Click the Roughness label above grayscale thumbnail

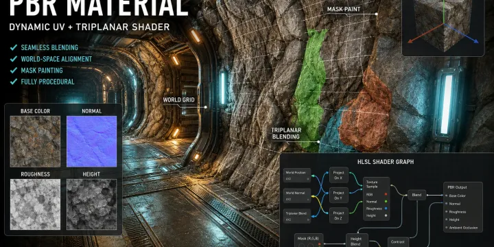coord(35,174)
